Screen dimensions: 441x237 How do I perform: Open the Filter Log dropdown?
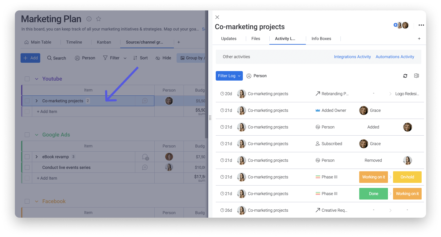tap(229, 76)
